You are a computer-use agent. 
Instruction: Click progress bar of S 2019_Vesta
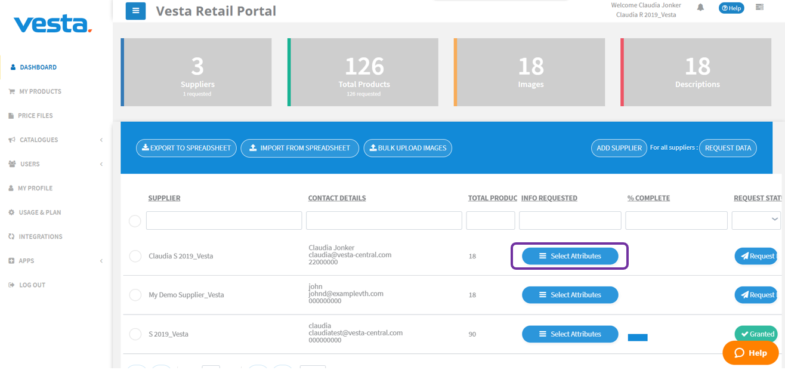coord(638,338)
